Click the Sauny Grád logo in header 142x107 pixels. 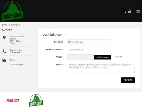(13, 11)
